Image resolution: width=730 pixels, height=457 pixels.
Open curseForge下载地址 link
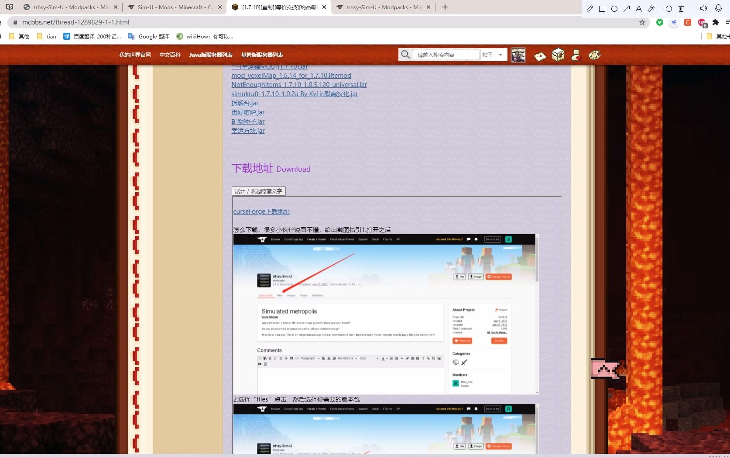click(x=261, y=211)
